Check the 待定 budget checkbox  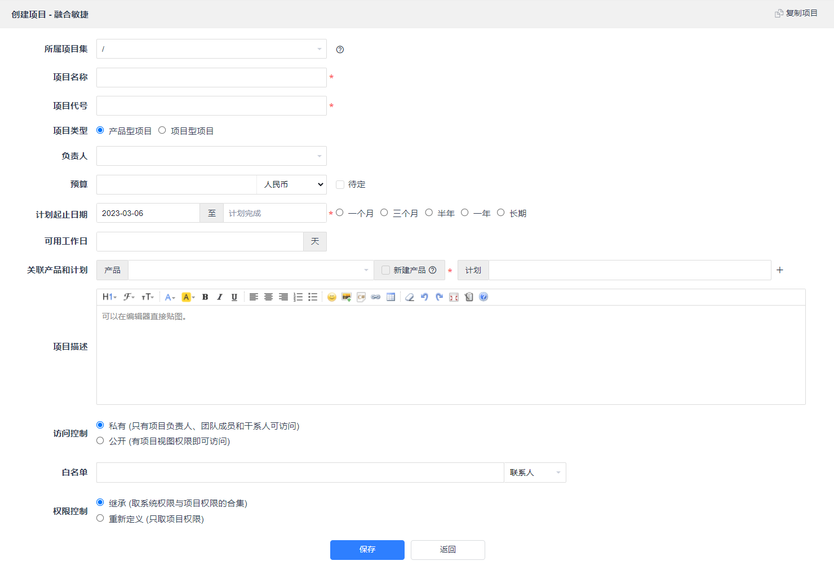click(x=340, y=184)
